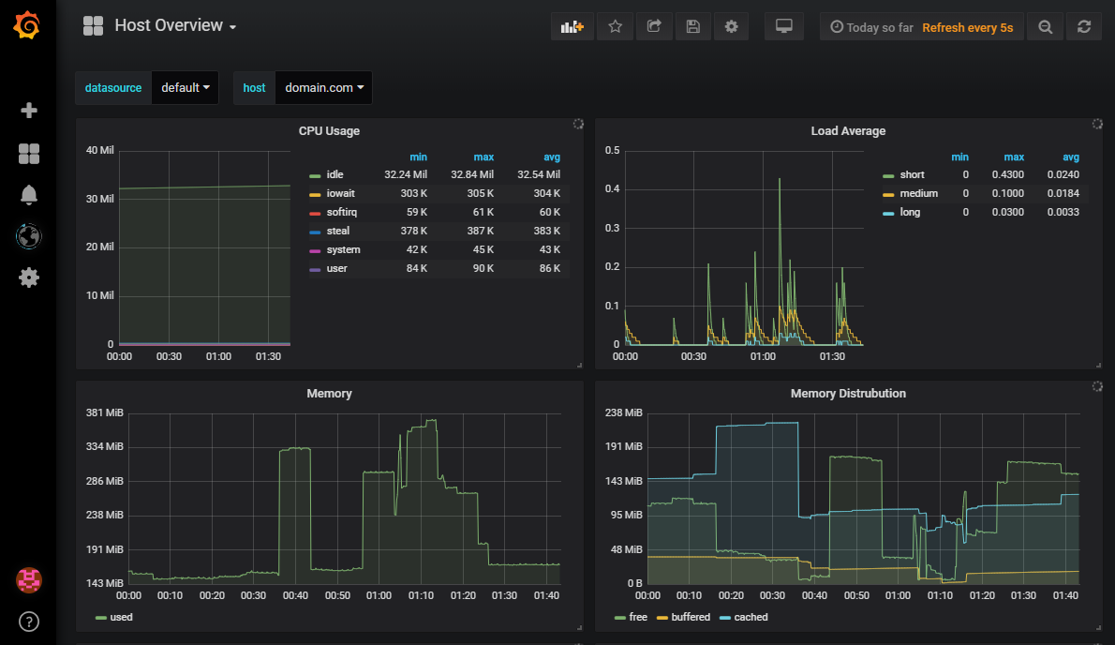Image resolution: width=1115 pixels, height=645 pixels.
Task: Expand the Host Overview dashboard dropdown
Action: [x=174, y=26]
